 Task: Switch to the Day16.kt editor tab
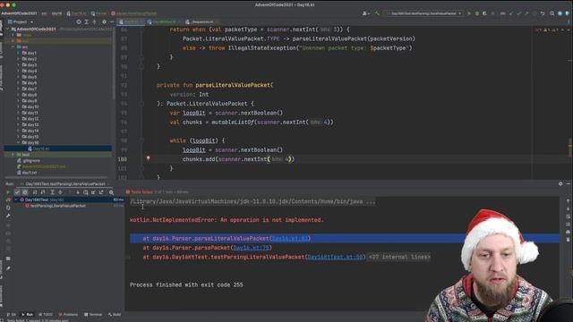[x=132, y=21]
